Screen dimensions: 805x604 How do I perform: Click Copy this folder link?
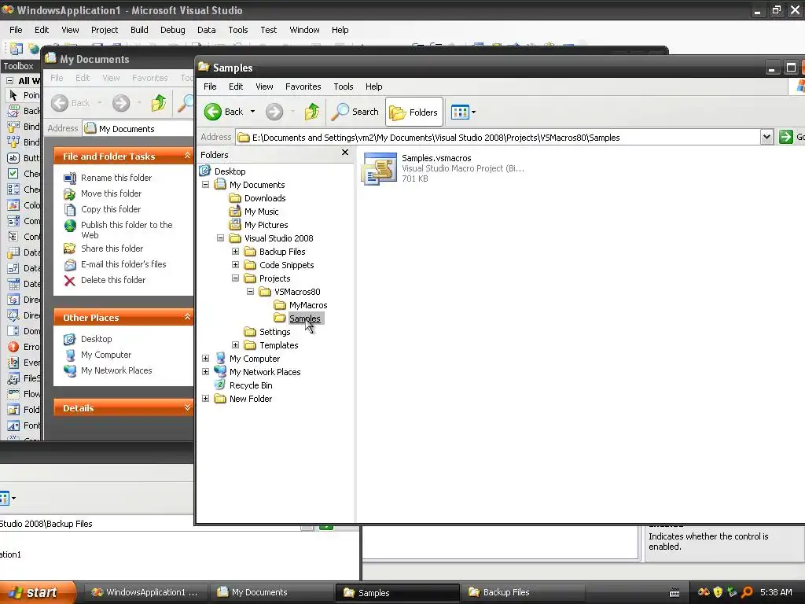click(110, 209)
